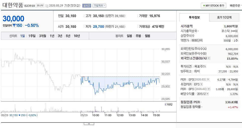Click the 130.83배 industry PER value
Screen dimensions: 242x128
[x=231, y=102]
